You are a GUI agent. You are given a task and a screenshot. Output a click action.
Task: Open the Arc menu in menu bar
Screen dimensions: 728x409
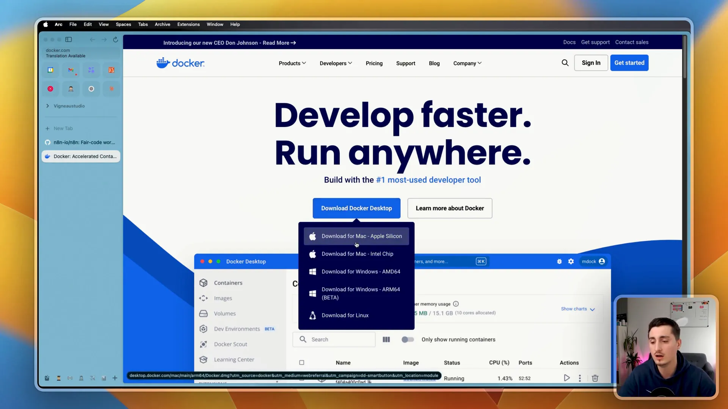click(x=58, y=24)
